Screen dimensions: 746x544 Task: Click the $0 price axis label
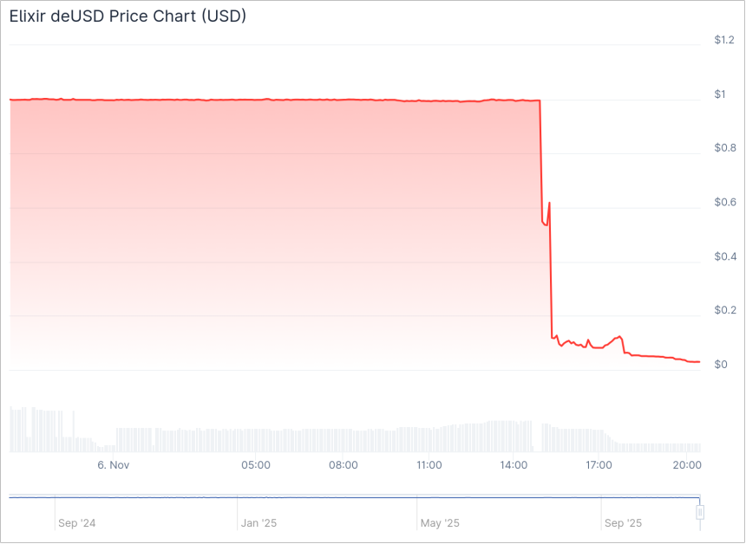pos(720,364)
